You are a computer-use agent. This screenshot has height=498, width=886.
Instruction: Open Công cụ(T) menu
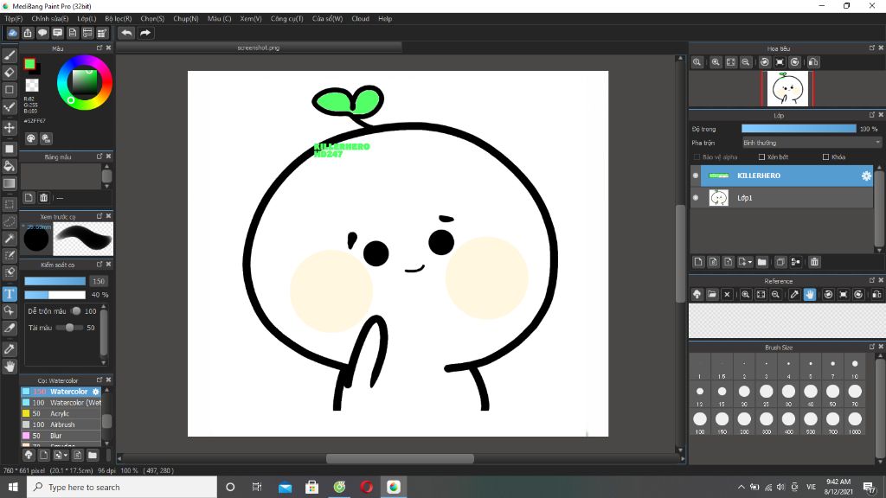click(x=286, y=19)
